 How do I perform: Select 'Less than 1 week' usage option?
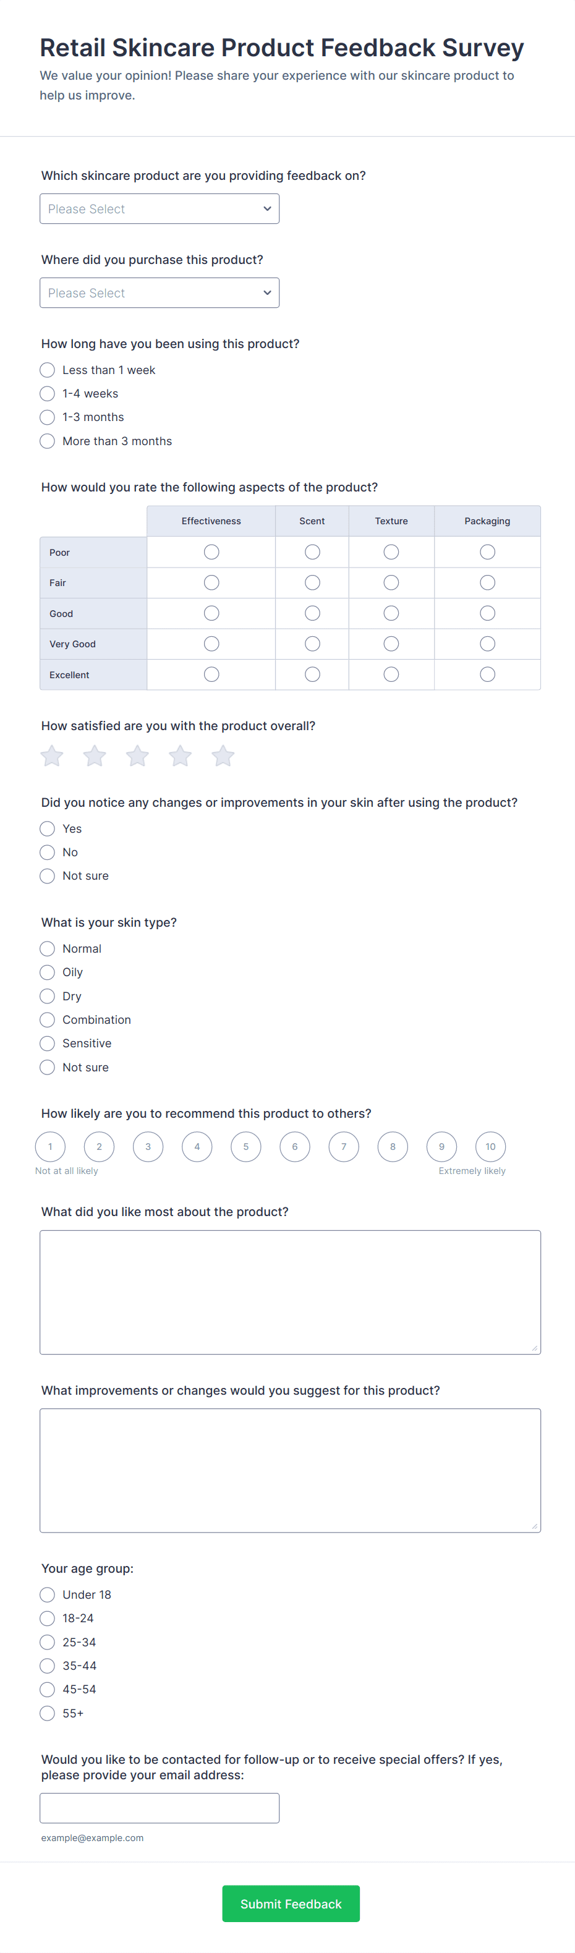click(47, 370)
